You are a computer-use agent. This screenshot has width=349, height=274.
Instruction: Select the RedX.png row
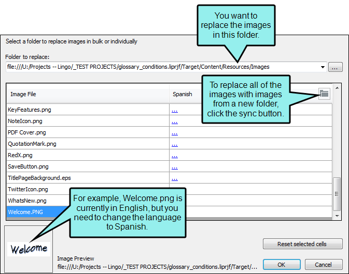[x=169, y=155]
